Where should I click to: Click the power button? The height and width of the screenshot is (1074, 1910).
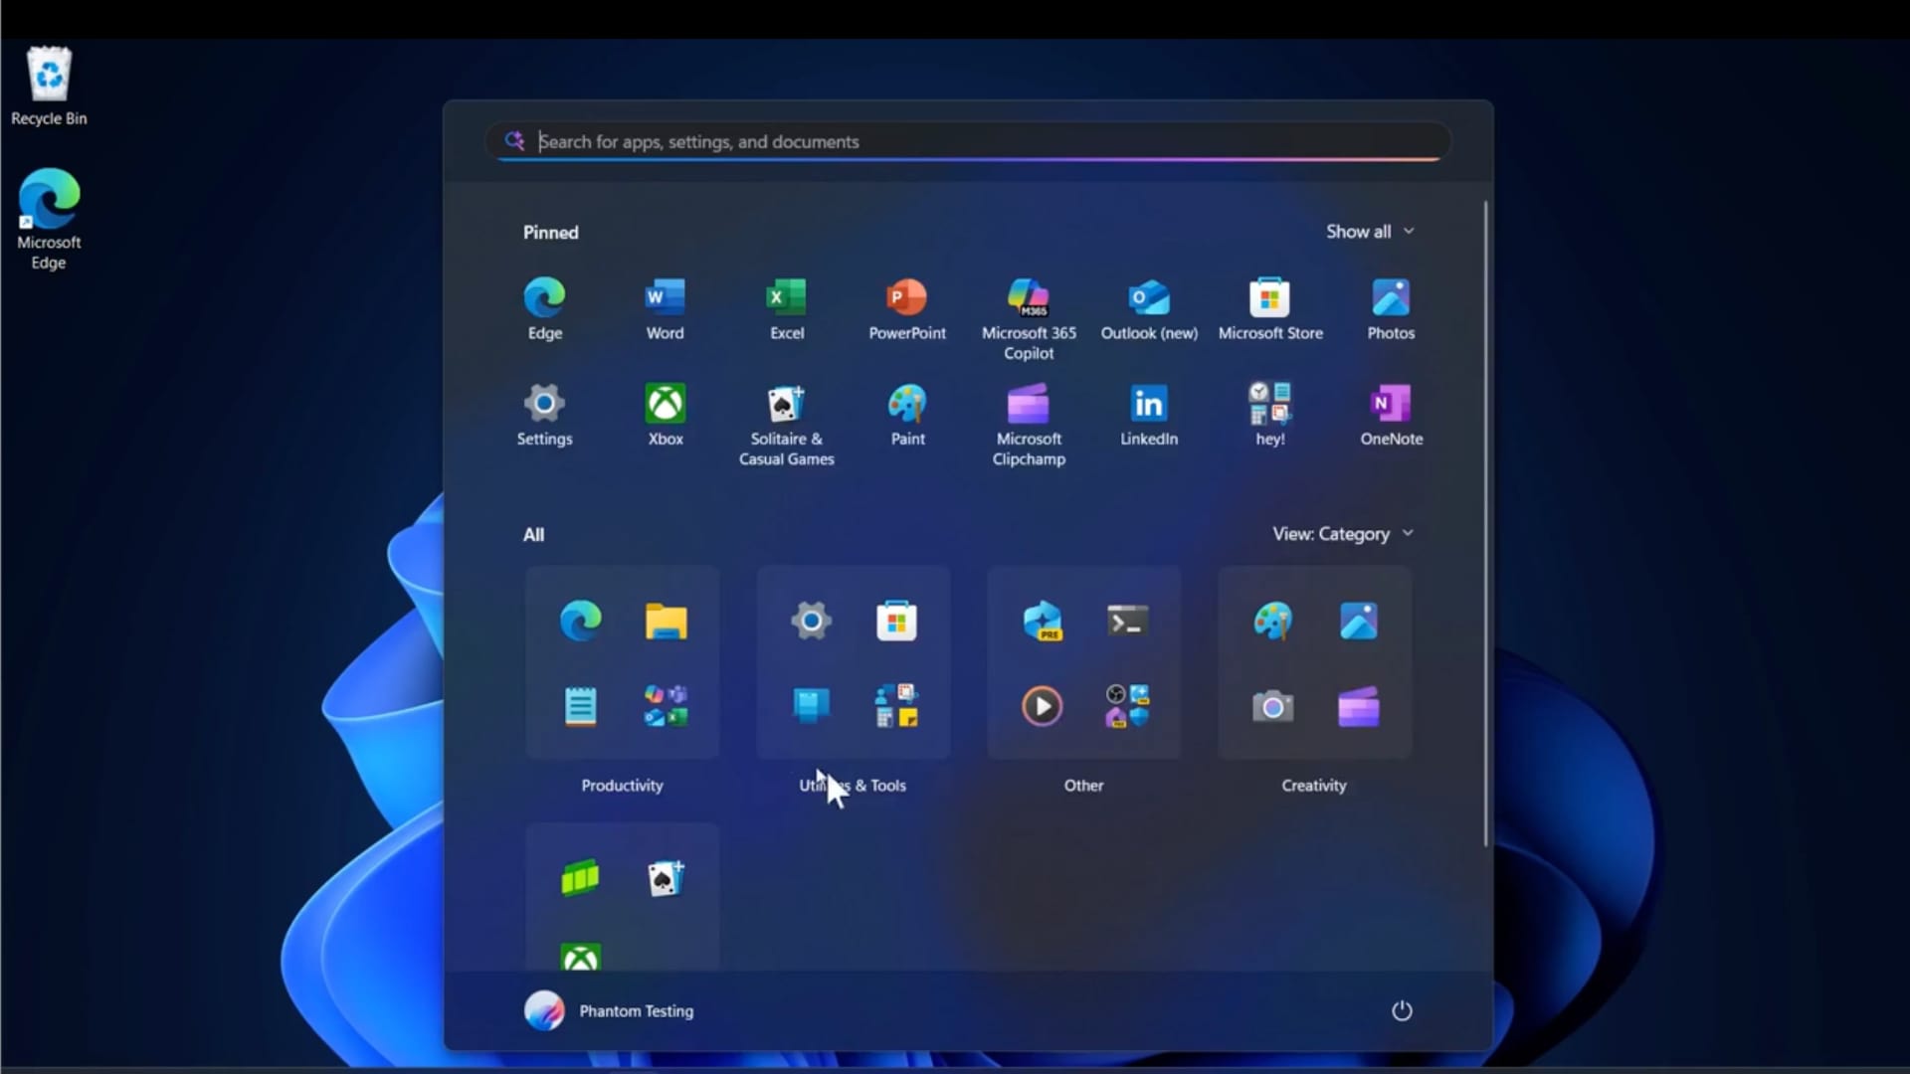coord(1401,1010)
